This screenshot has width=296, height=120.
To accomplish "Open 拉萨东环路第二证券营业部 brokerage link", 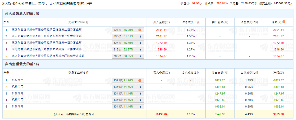I will pyautogui.click(x=47, y=36).
